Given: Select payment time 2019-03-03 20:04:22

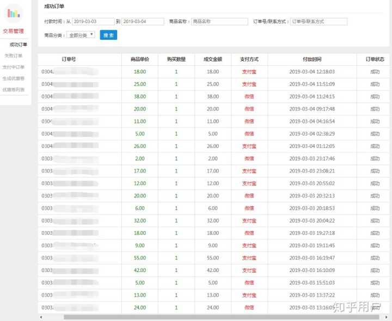Looking at the screenshot, I should [x=312, y=220].
